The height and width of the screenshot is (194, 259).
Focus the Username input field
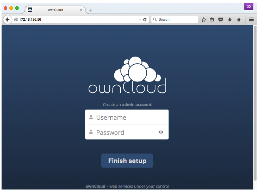tap(127, 117)
